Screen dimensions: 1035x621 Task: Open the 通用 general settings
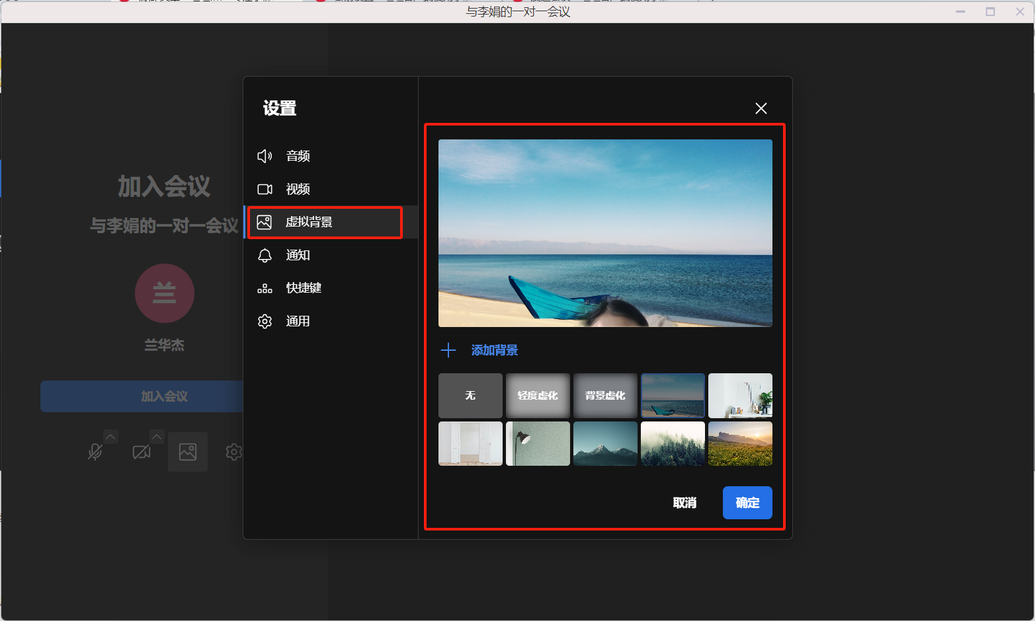(x=298, y=321)
